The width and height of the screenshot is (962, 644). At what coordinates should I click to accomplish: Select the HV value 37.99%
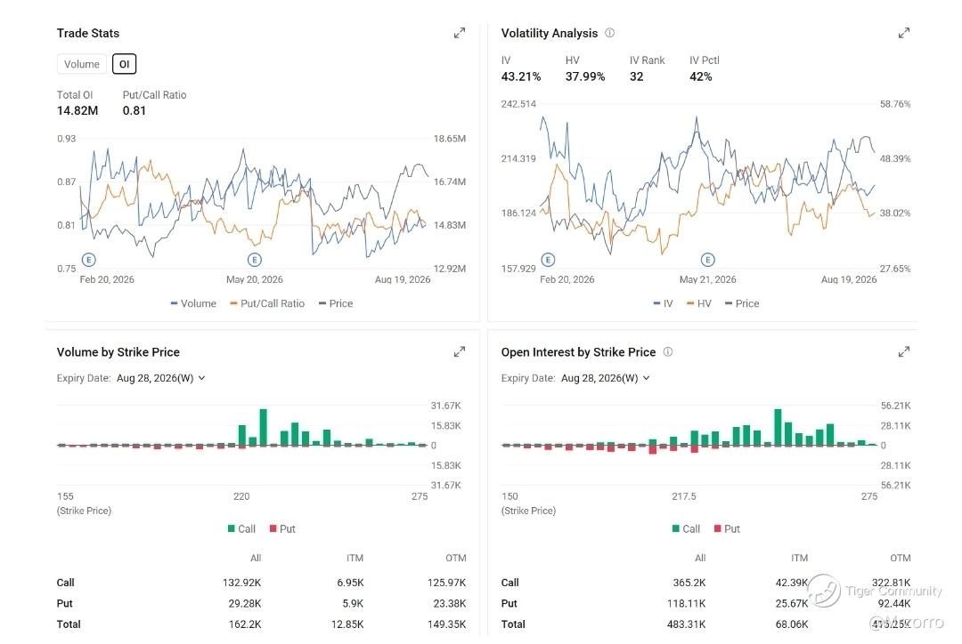click(x=584, y=76)
